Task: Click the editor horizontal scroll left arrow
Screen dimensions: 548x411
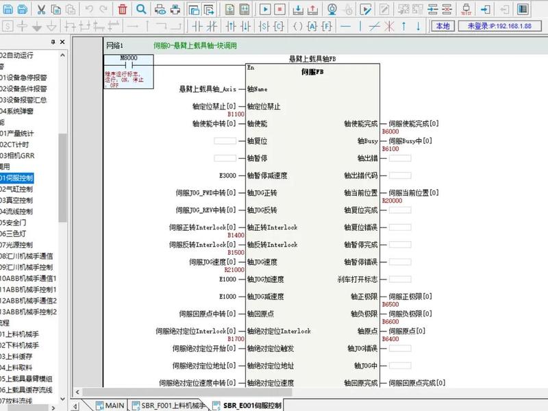Action: click(77, 392)
